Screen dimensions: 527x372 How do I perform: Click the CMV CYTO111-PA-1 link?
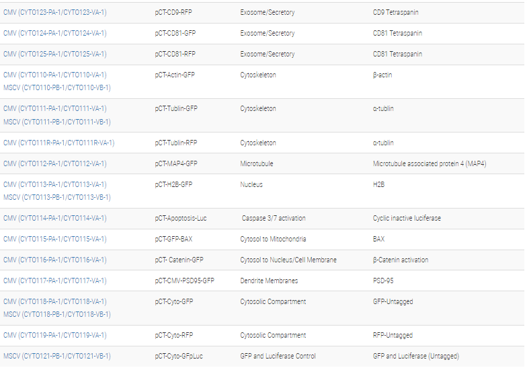point(55,108)
